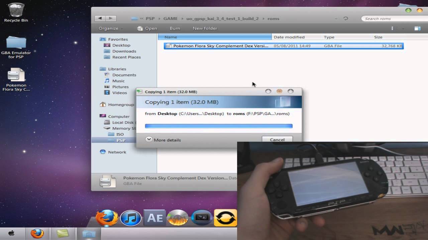
Task: Refresh the roms folder view
Action: [x=345, y=18]
